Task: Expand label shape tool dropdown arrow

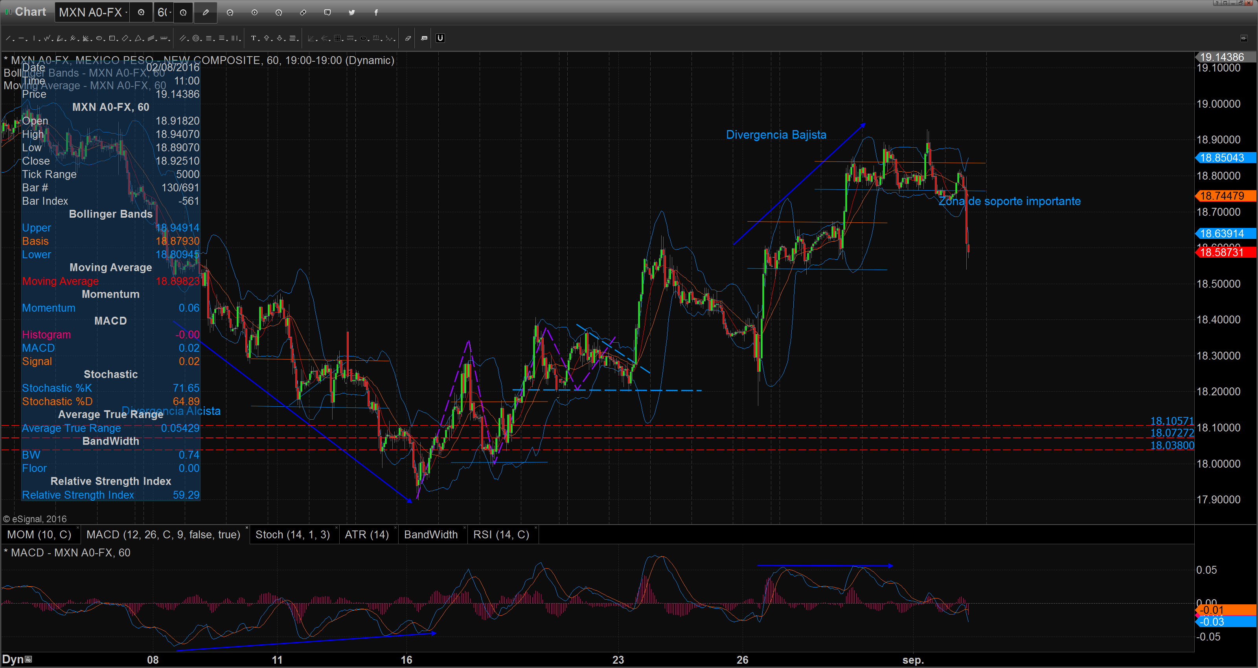Action: click(x=298, y=40)
